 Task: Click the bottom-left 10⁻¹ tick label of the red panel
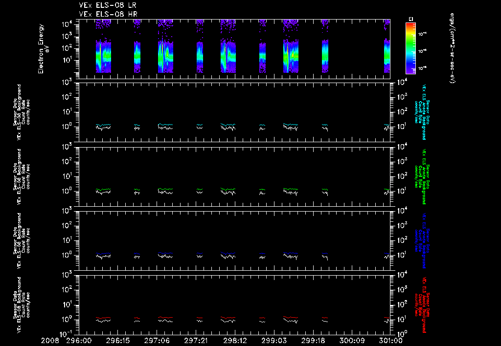pyautogui.click(x=66, y=334)
